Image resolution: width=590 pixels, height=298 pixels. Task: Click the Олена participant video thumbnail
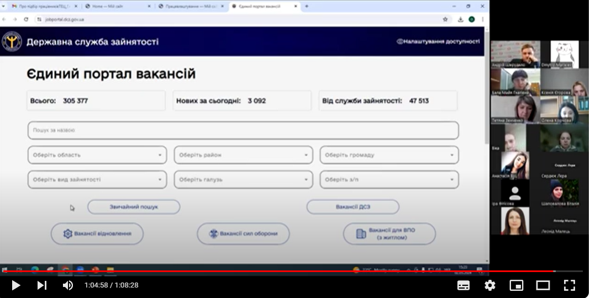coord(565,109)
